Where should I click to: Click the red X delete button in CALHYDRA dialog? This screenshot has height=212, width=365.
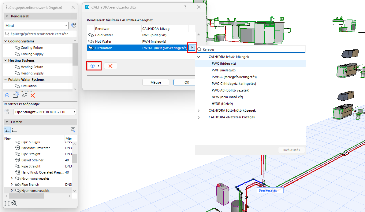coord(110,66)
